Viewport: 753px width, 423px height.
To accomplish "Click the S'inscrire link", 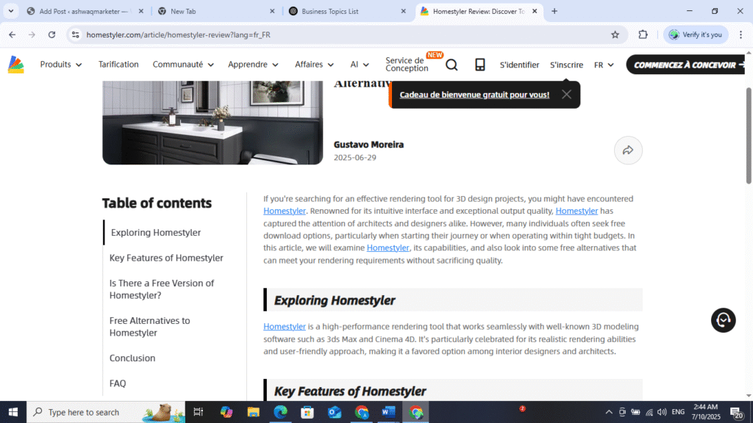I will 566,65.
